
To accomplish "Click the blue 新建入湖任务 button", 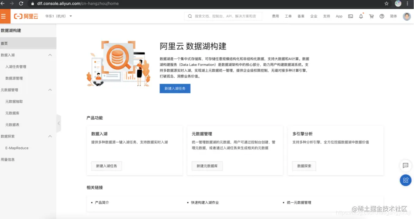I will point(175,89).
